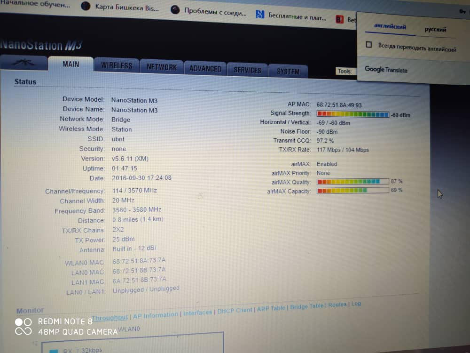Click the airMAX status 'Enabled'
The height and width of the screenshot is (353, 470).
coord(327,164)
